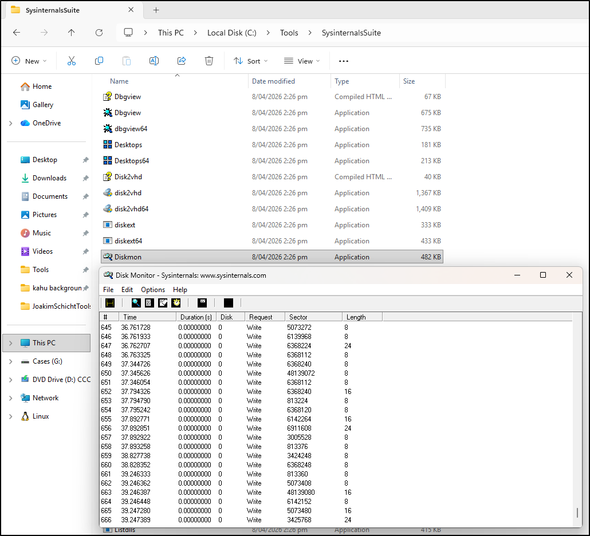This screenshot has height=536, width=590.
Task: Select the diskext64 application file
Action: 272,241
